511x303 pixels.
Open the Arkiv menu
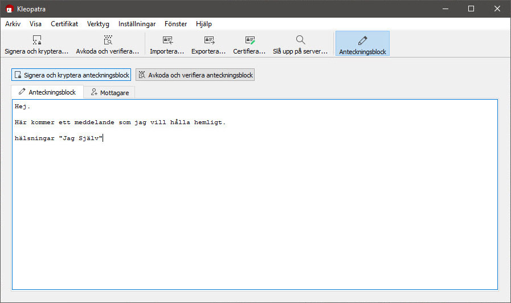[13, 24]
